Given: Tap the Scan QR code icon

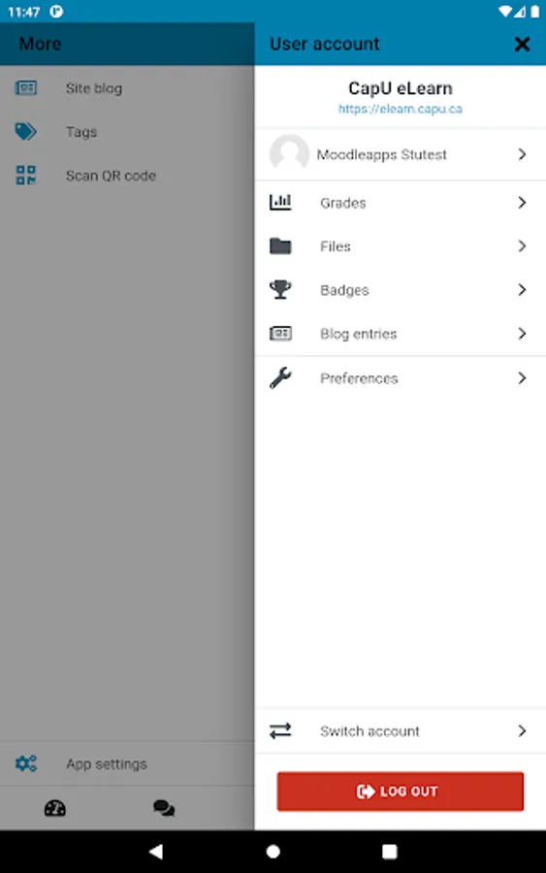Looking at the screenshot, I should pyautogui.click(x=25, y=176).
